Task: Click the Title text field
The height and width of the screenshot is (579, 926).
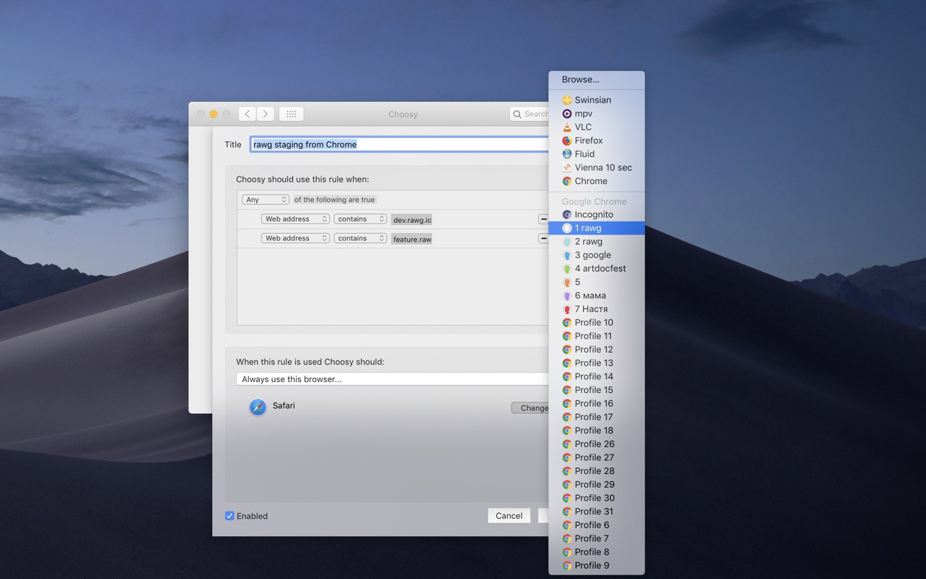Action: pyautogui.click(x=399, y=144)
